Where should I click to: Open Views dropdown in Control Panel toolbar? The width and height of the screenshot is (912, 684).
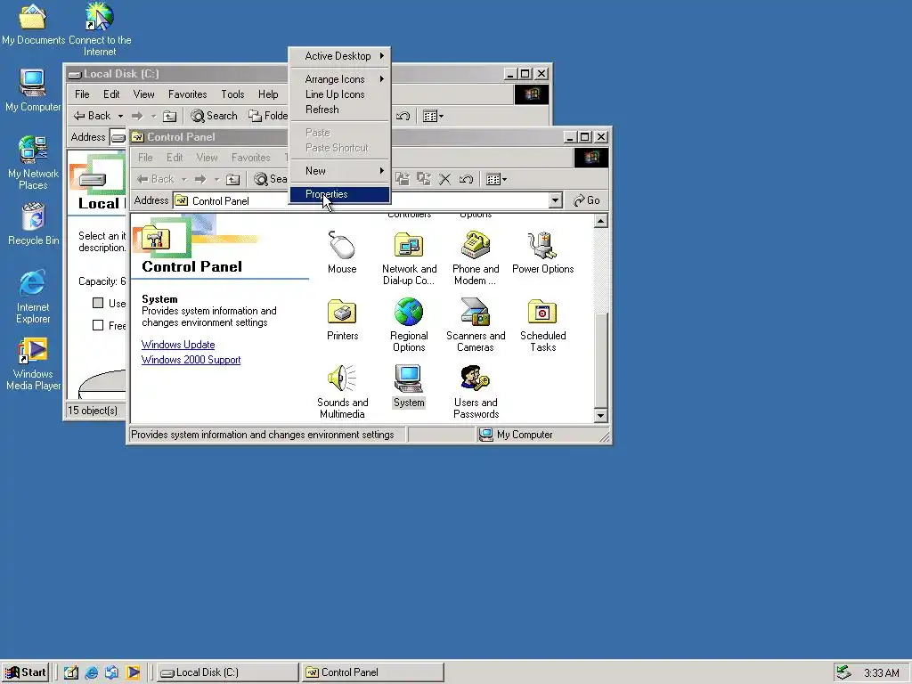tap(496, 179)
